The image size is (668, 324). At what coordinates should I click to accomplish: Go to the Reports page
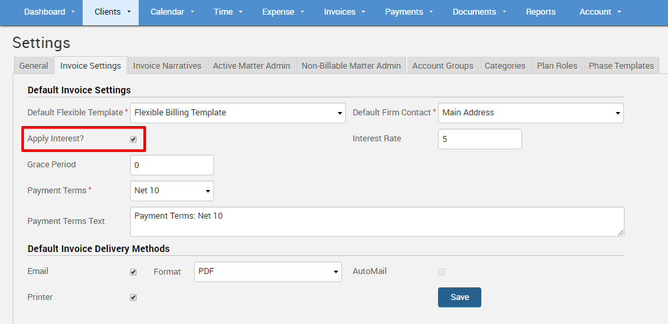pyautogui.click(x=541, y=12)
